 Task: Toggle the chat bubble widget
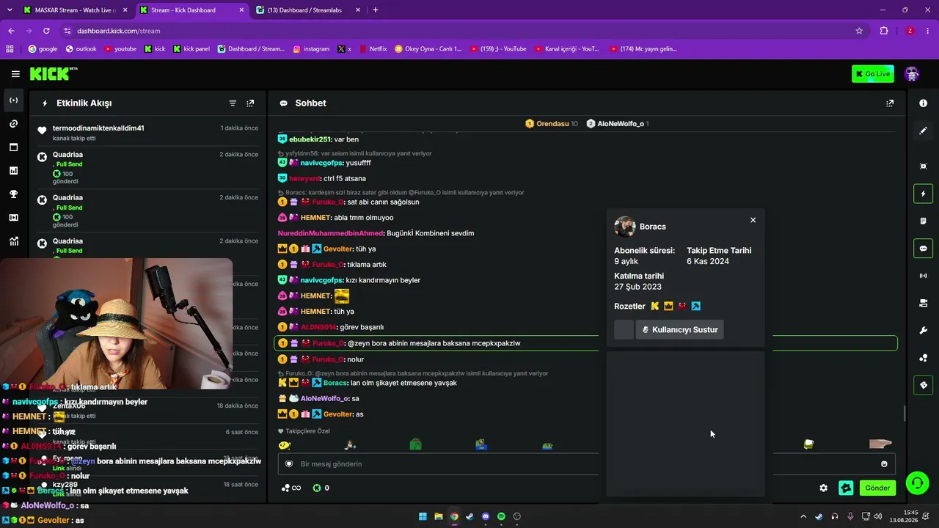coord(924,249)
